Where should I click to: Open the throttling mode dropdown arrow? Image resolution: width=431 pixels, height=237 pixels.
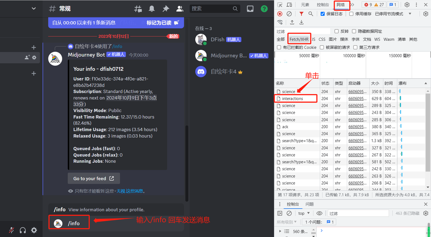[x=410, y=14]
